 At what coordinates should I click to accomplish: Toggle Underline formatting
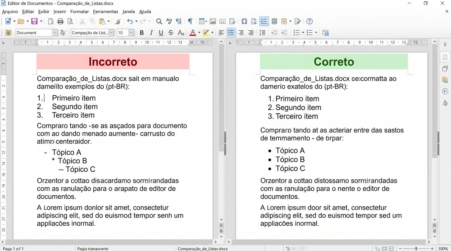[161, 33]
